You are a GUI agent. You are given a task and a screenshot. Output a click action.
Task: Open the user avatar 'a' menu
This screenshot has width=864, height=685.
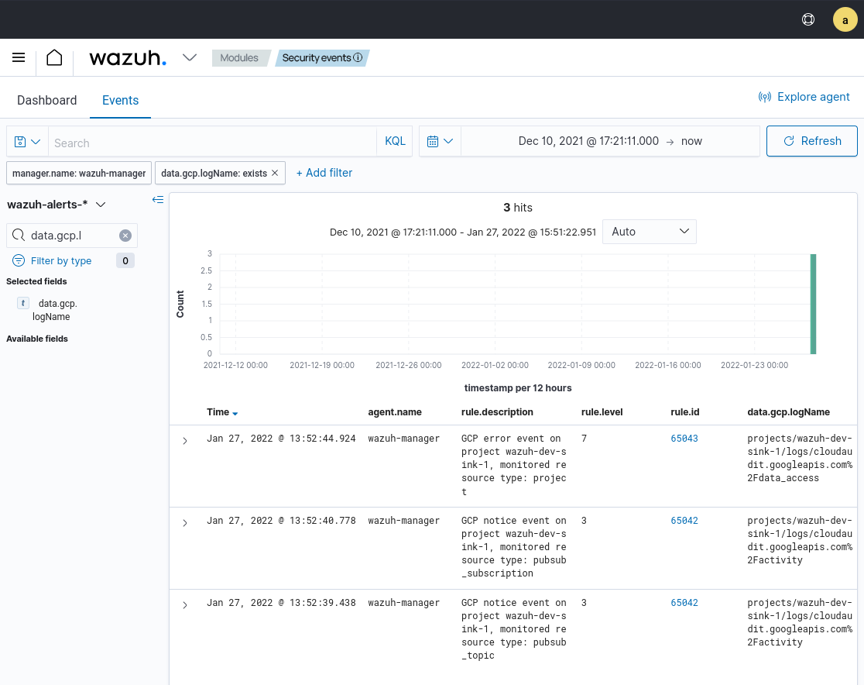845,20
